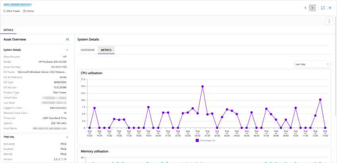
Task: Open the Last day time range dropdown
Action: point(312,64)
